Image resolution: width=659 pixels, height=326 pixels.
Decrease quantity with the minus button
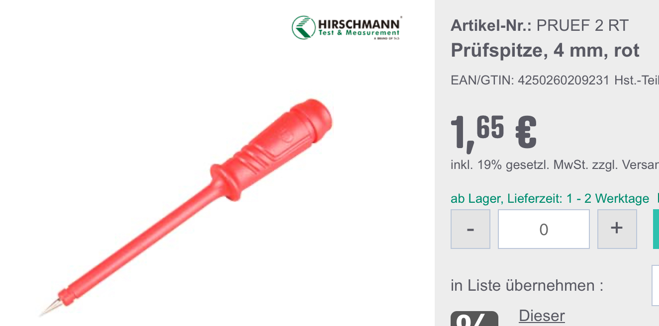pyautogui.click(x=471, y=229)
